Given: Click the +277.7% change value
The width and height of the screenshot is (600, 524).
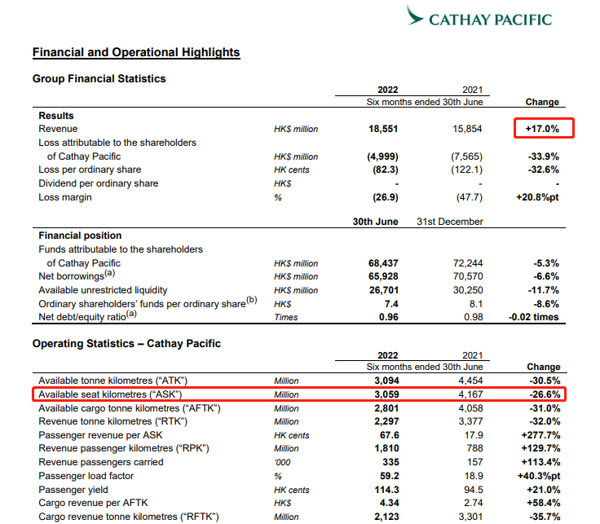Looking at the screenshot, I should point(540,435).
